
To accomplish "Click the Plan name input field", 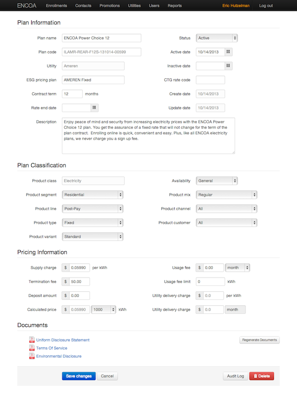I will [x=101, y=38].
